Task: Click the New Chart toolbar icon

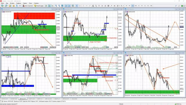Action: (x=2, y=6)
